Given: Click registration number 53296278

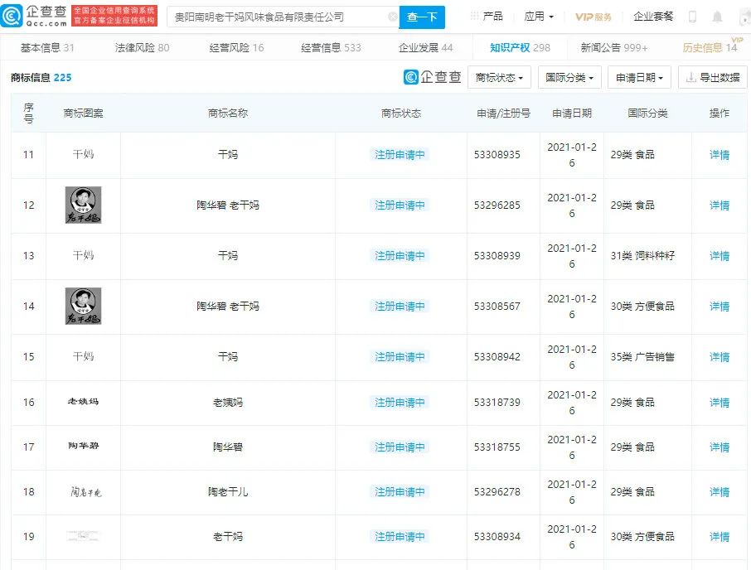Looking at the screenshot, I should (497, 492).
